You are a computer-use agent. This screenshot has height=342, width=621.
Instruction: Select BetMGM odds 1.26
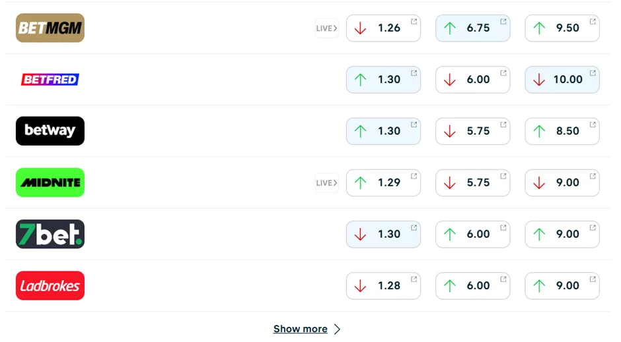point(383,28)
